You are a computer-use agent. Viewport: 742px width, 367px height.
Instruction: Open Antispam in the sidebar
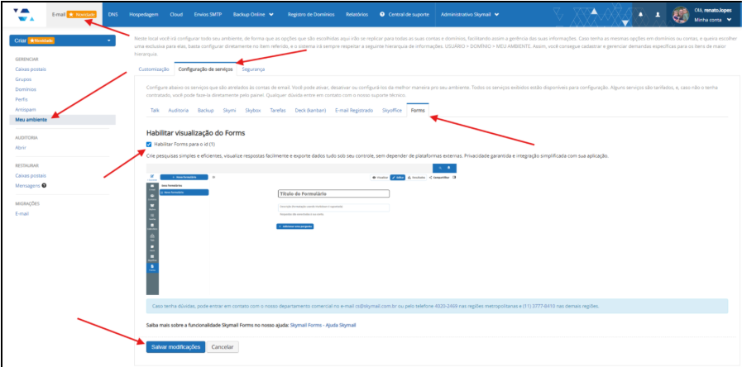coord(28,109)
